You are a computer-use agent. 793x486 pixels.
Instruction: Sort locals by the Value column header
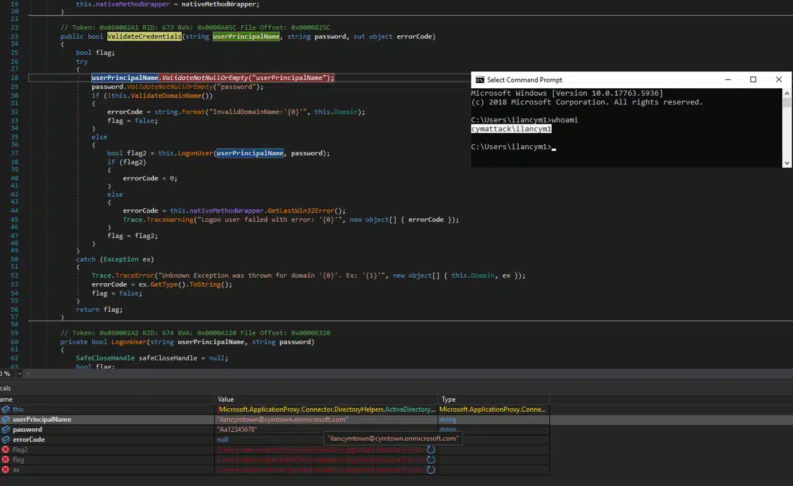tap(326, 399)
